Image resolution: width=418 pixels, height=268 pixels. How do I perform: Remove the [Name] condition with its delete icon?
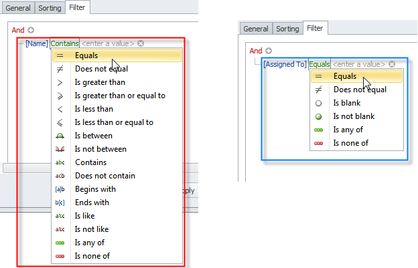pyautogui.click(x=141, y=44)
